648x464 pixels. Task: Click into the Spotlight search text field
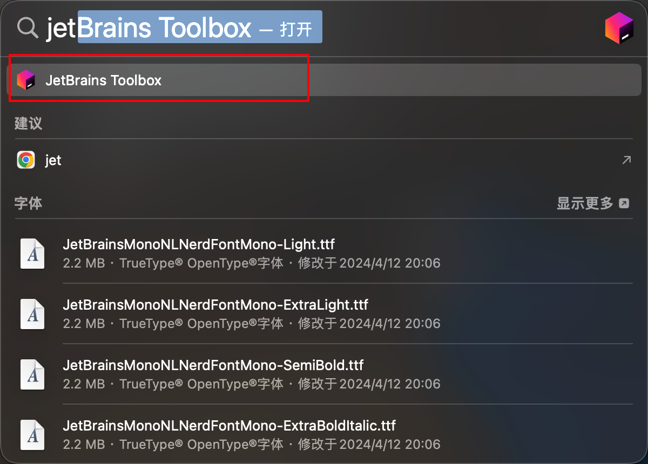click(x=319, y=28)
